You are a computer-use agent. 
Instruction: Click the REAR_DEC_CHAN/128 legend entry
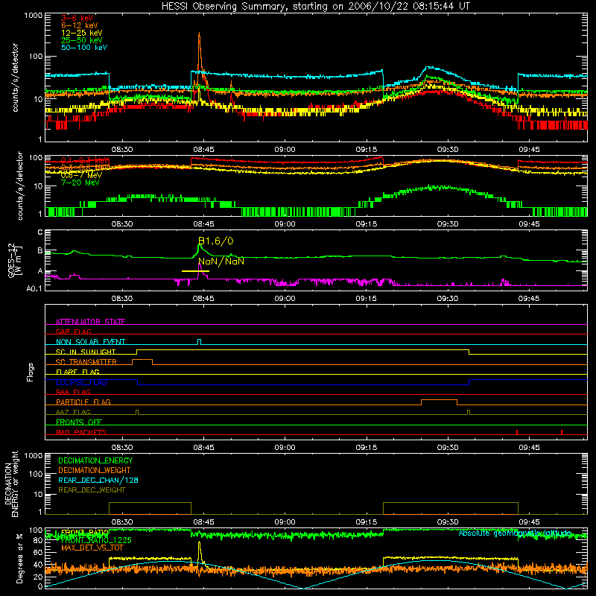tap(98, 480)
